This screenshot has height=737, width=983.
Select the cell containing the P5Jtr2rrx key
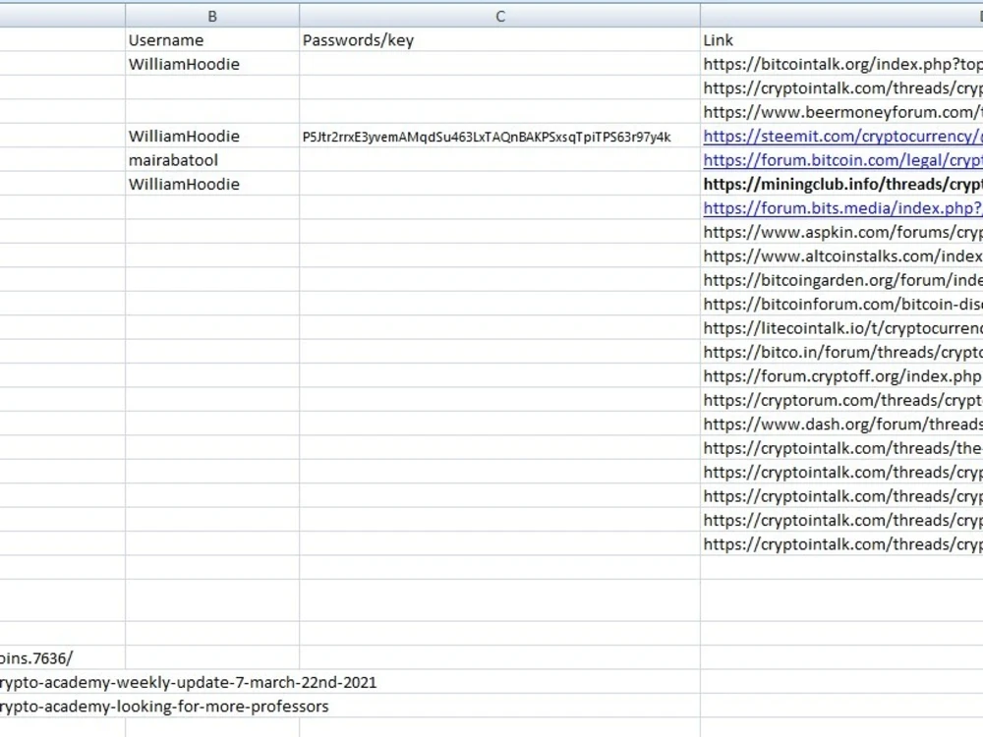[x=499, y=136]
